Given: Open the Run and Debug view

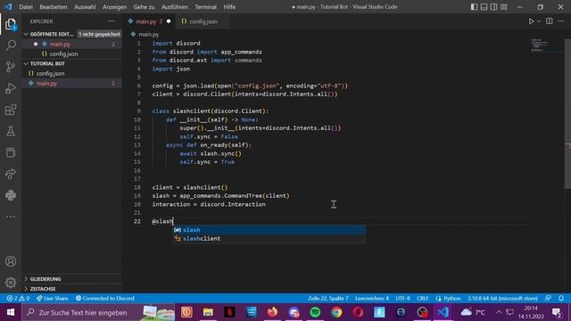Looking at the screenshot, I should point(11,88).
